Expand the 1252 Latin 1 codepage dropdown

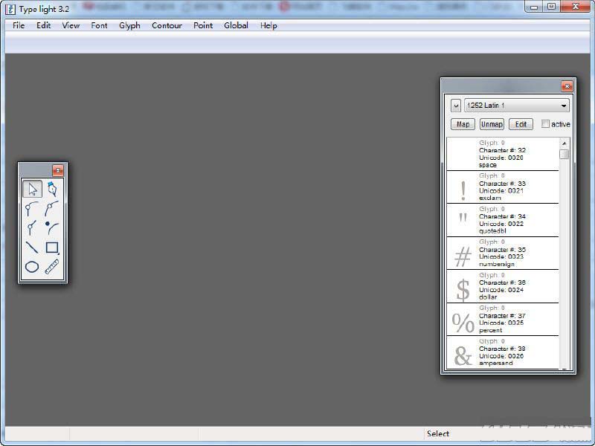click(516, 106)
